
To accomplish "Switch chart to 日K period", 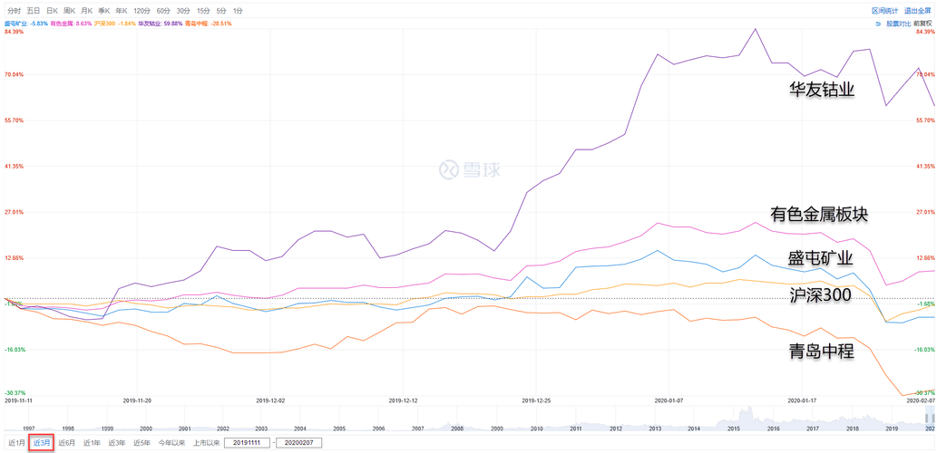I will [52, 11].
